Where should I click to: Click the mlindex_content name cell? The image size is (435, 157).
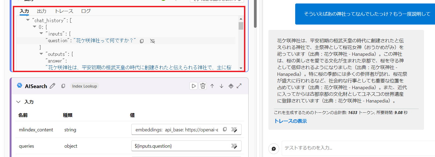click(x=36, y=130)
